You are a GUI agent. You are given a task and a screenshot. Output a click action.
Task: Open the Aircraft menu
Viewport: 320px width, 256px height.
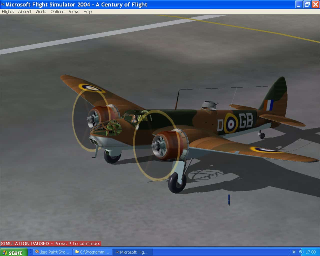tap(24, 11)
